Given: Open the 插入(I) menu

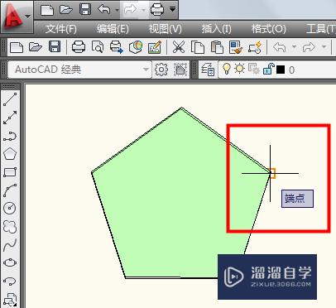Looking at the screenshot, I should pos(216,29).
